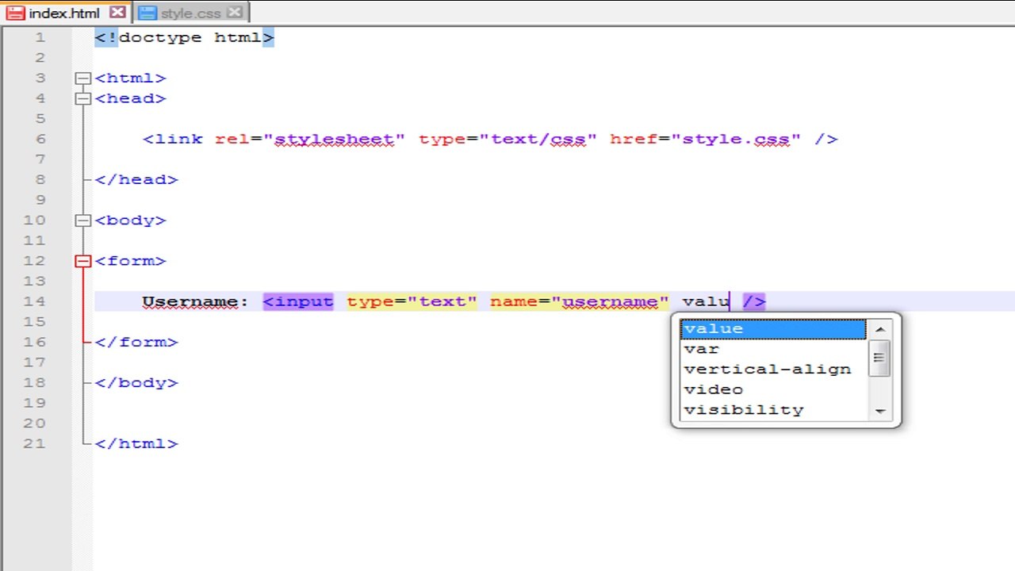Select 'video' in autocomplete popup
This screenshot has width=1015, height=571.
click(x=773, y=389)
